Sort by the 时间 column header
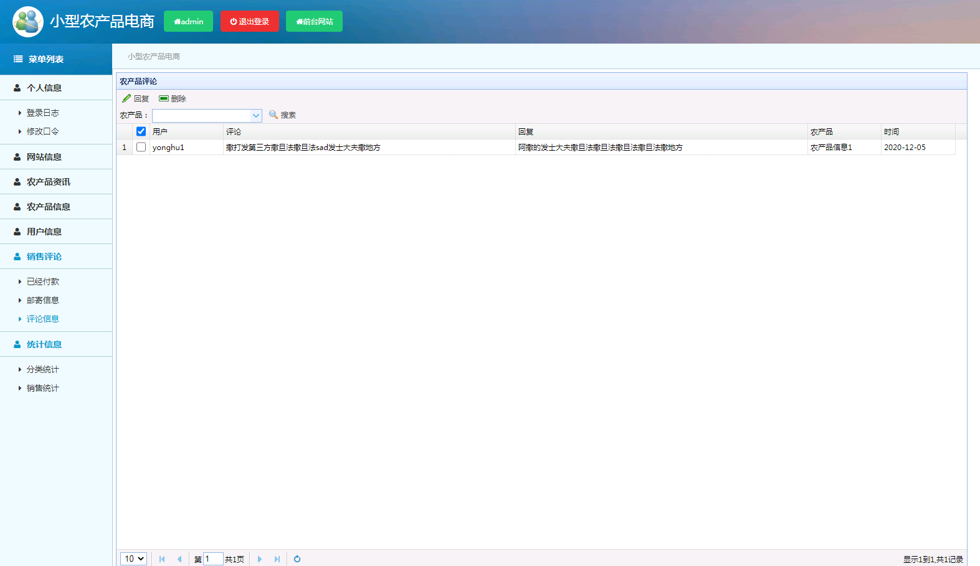Screen dimensions: 980x566 pos(918,131)
